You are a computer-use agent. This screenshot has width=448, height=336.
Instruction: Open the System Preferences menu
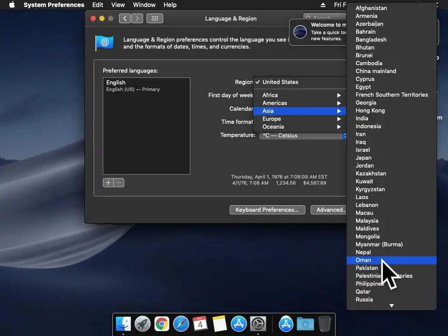click(x=54, y=5)
